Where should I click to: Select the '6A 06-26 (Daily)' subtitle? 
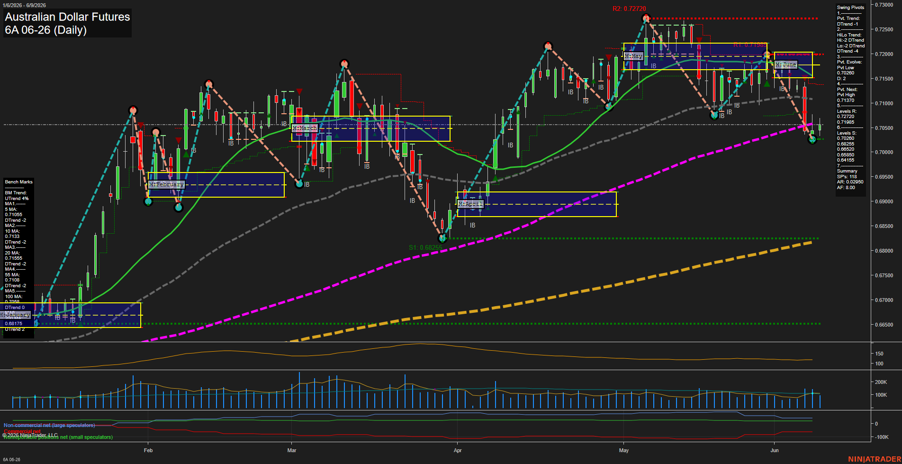point(46,30)
